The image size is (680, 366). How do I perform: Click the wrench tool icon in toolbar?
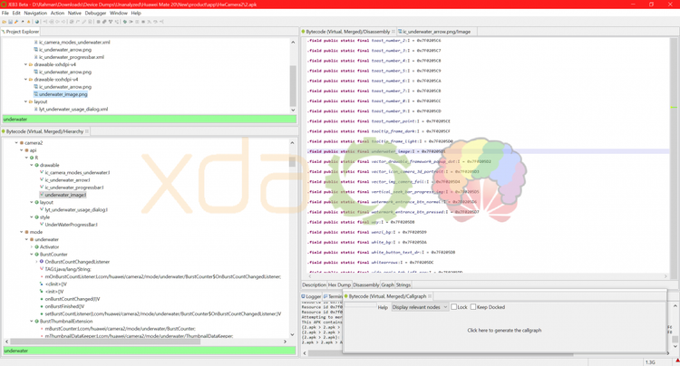(x=16, y=22)
